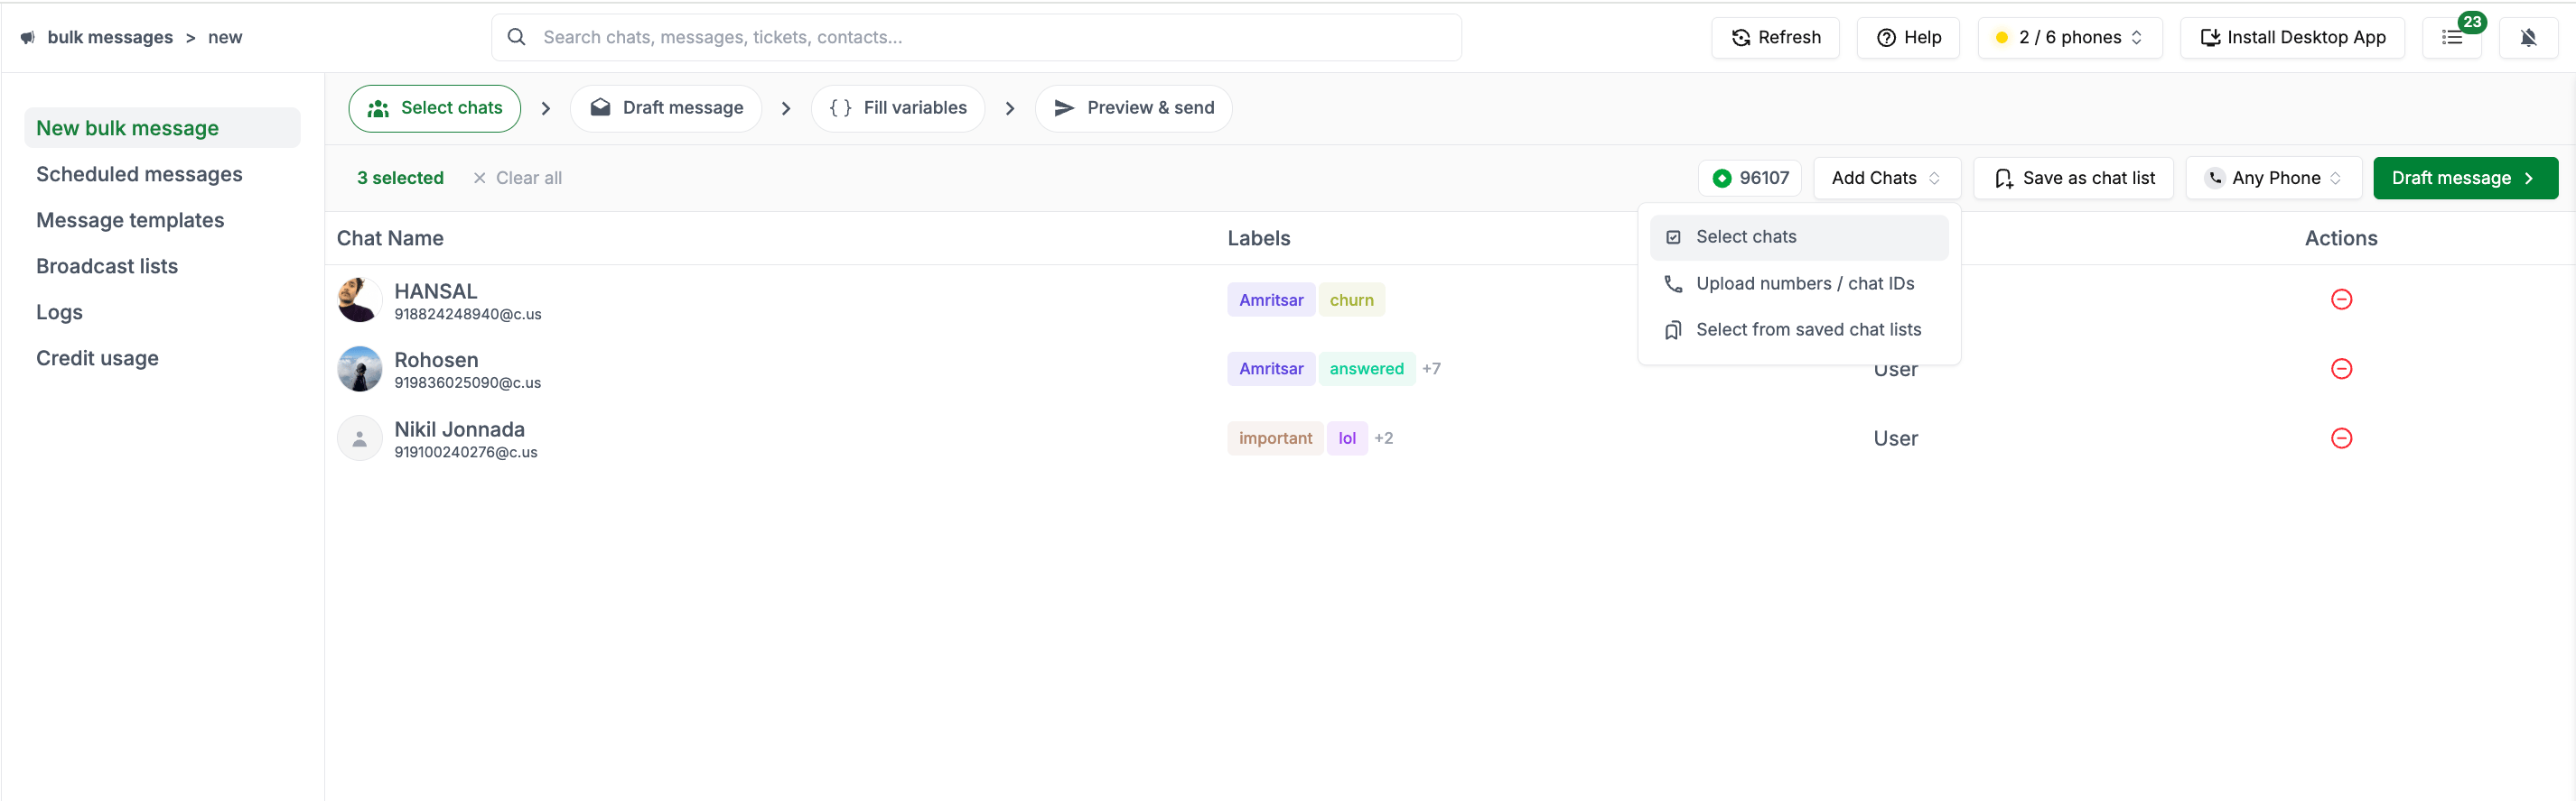Choose Upload numbers / chat IDs option
Viewport: 2576px width, 801px height.
[x=1798, y=283]
